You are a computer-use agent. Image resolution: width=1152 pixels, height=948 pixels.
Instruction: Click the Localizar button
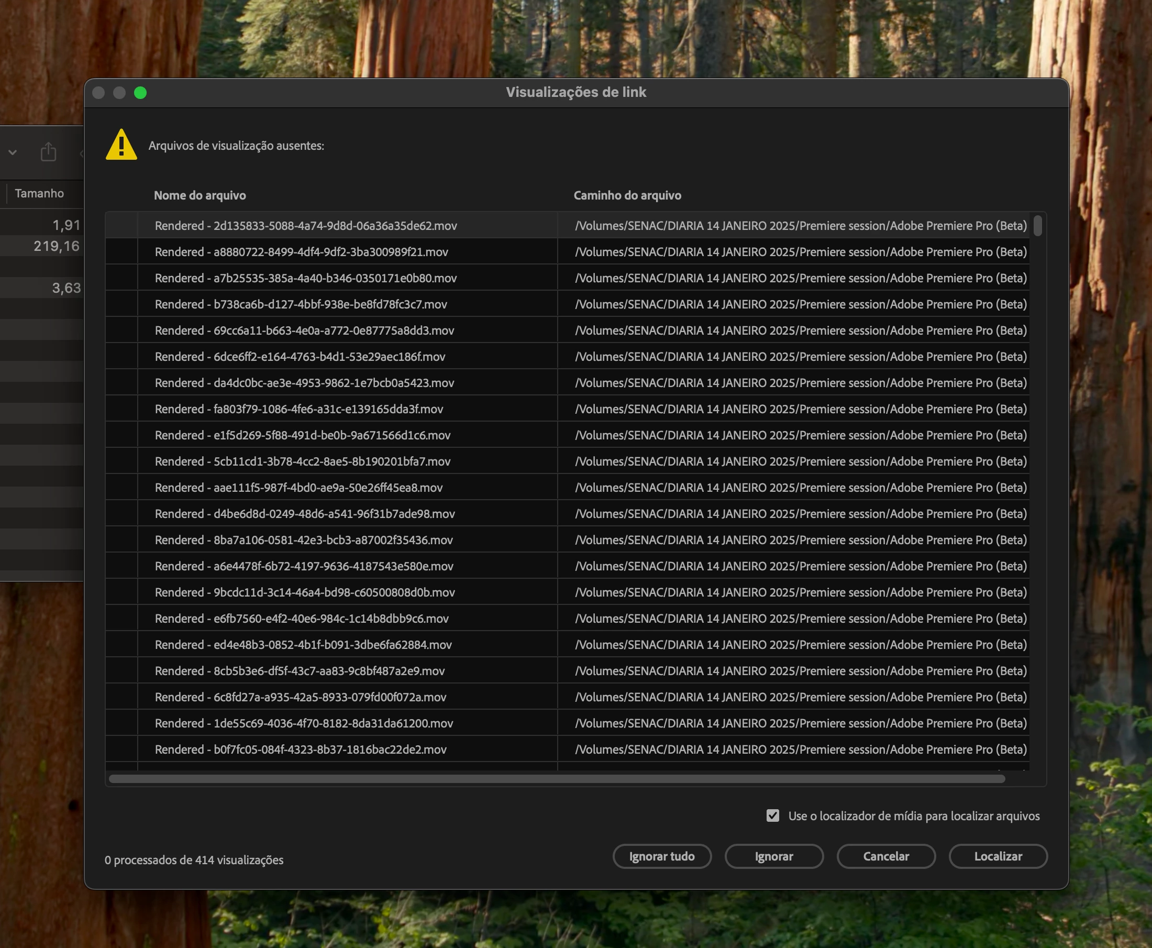point(998,856)
